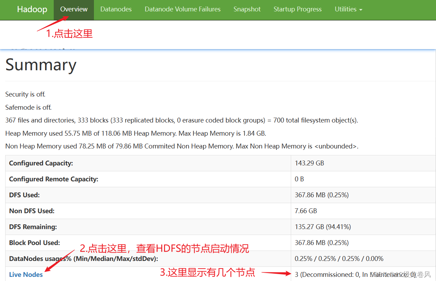Click the Configured Remote Capacity value 0 B

click(299, 179)
